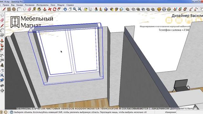Click the Trim solid tool icon
This screenshot has height=114, width=203.
pyautogui.click(x=148, y=9)
